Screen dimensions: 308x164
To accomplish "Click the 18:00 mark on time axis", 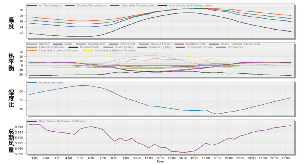I will pos(228,158).
